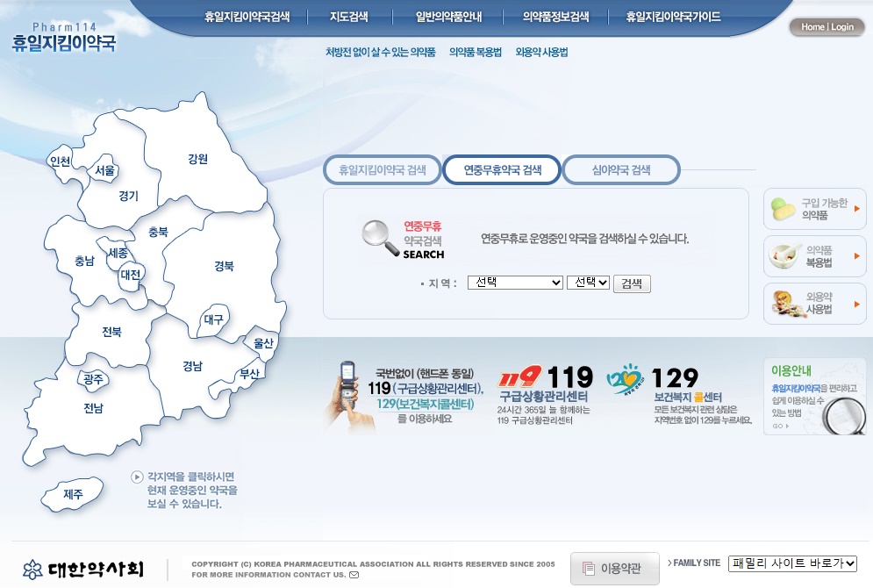This screenshot has width=873, height=588.
Task: Select 경기 region on the map
Action: click(128, 196)
